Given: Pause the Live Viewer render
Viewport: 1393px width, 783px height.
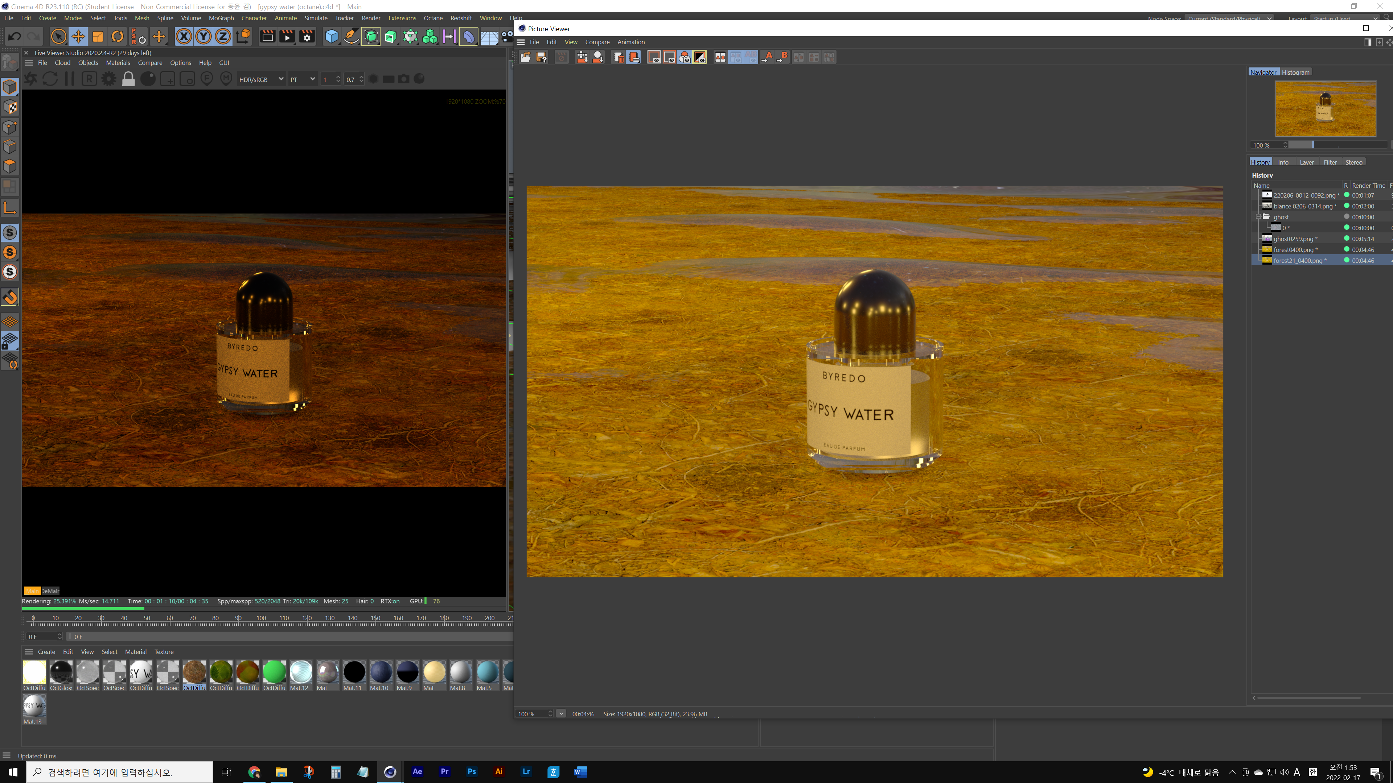Looking at the screenshot, I should [x=69, y=79].
